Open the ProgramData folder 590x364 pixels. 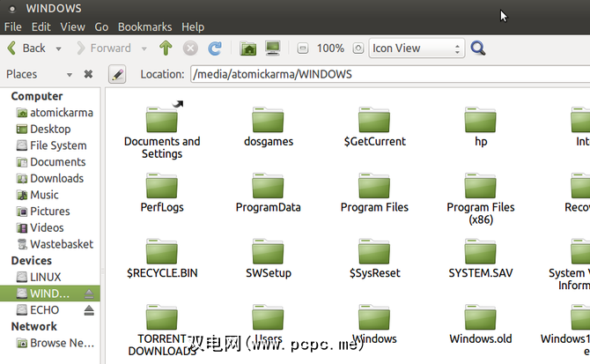268,185
